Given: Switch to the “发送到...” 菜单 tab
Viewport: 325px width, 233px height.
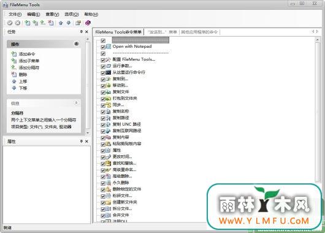Looking at the screenshot, I should pyautogui.click(x=162, y=32).
